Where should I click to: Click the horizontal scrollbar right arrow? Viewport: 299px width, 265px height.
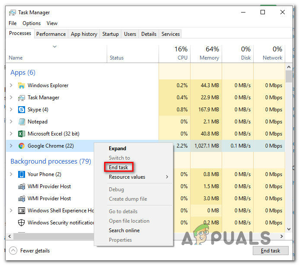[x=282, y=236]
